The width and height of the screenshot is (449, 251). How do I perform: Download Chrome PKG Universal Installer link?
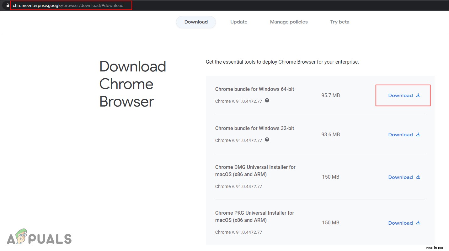point(400,223)
